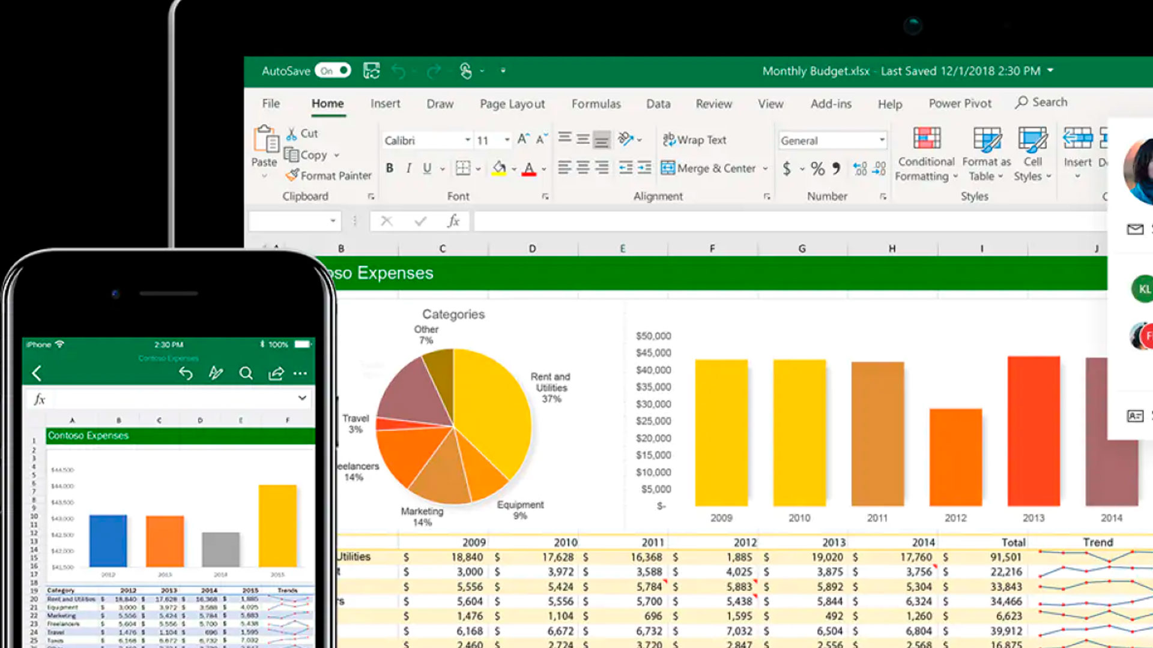Switch to the Formulas ribbon tab
Screen dimensions: 1153x648
(x=596, y=104)
